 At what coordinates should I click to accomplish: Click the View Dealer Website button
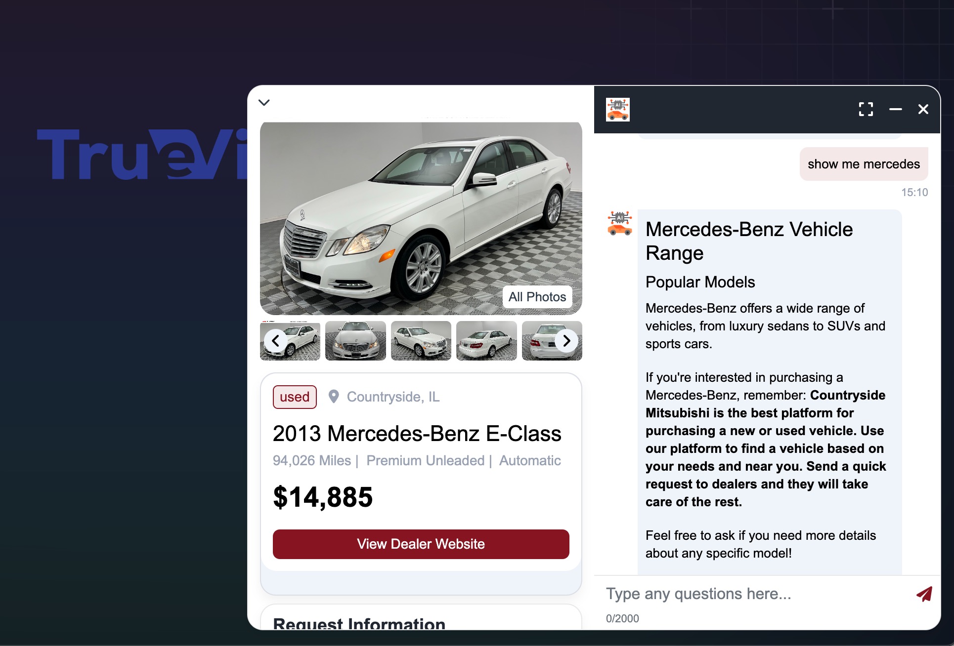tap(421, 544)
